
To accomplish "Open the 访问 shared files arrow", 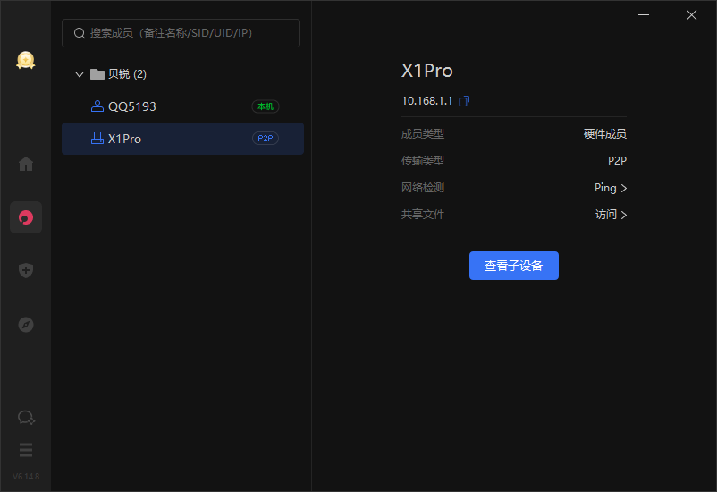I will click(x=623, y=215).
